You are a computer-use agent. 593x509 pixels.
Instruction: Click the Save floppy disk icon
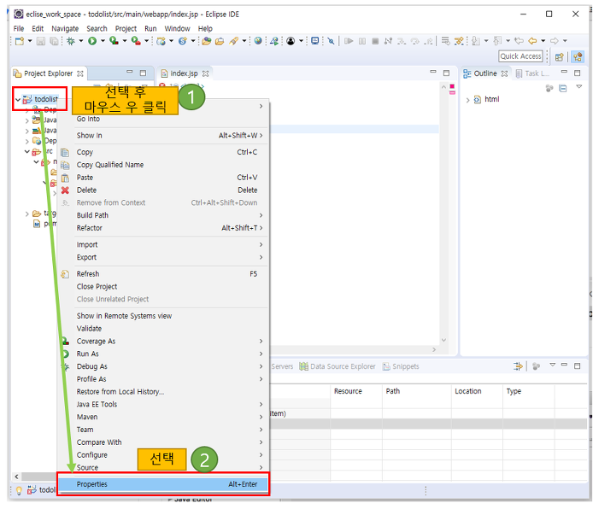click(40, 41)
